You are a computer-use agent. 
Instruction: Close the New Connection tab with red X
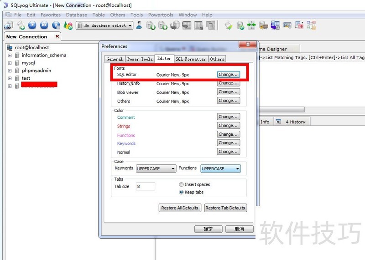coord(57,36)
